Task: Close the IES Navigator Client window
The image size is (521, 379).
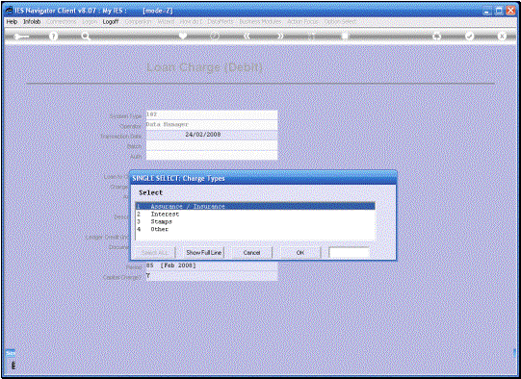Action: tap(511, 11)
